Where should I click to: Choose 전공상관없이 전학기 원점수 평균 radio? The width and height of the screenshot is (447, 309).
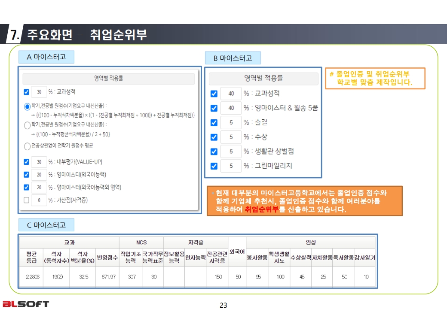(28, 146)
